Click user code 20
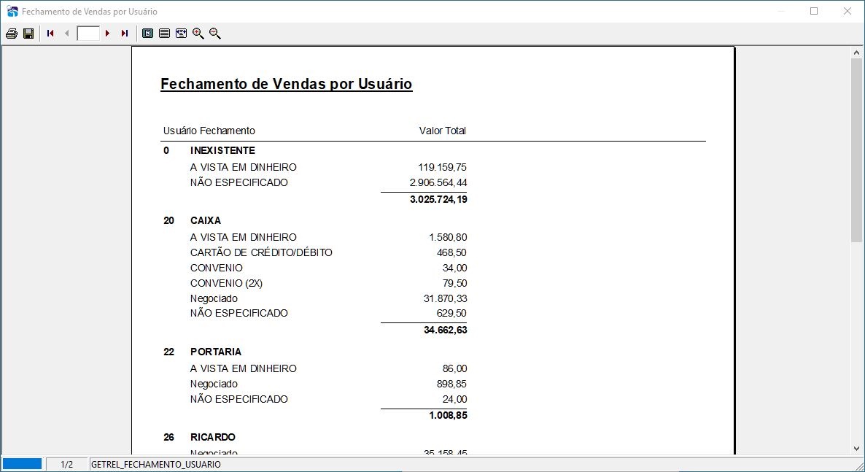Viewport: 865px width, 472px height. tap(168, 220)
